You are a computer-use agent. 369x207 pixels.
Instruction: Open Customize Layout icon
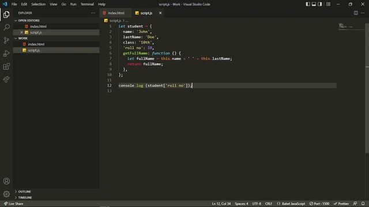pyautogui.click(x=328, y=4)
